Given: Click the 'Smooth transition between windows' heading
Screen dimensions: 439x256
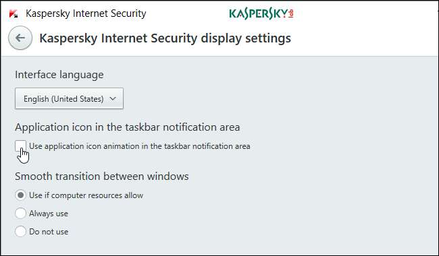Looking at the screenshot, I should [101, 177].
